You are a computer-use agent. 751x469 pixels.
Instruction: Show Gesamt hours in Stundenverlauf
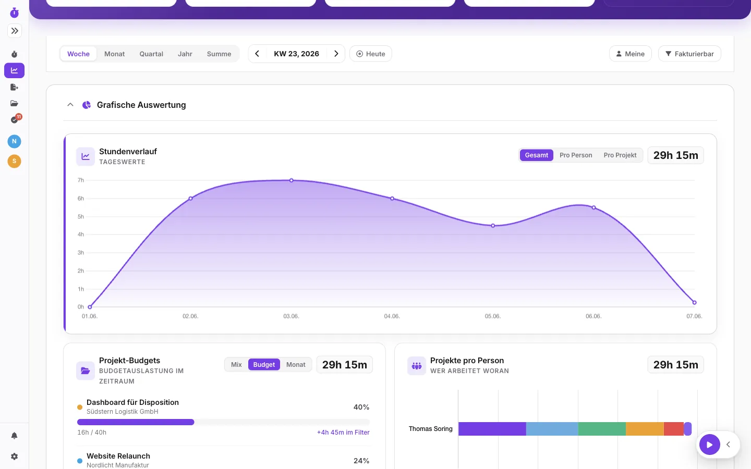(537, 155)
